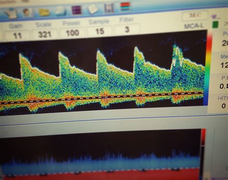Click the red and teal stripes icon
This screenshot has width=228, height=180.
[125, 7]
